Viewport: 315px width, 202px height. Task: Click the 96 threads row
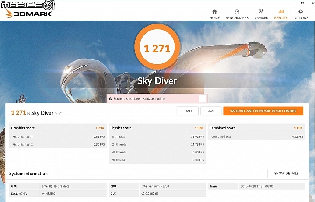tap(157, 160)
